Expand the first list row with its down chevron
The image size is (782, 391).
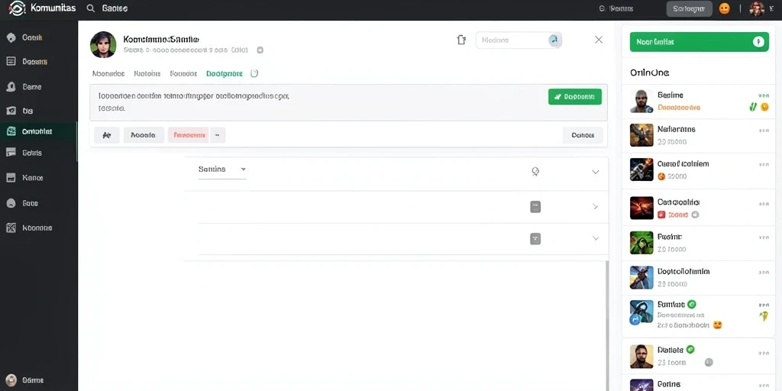595,172
